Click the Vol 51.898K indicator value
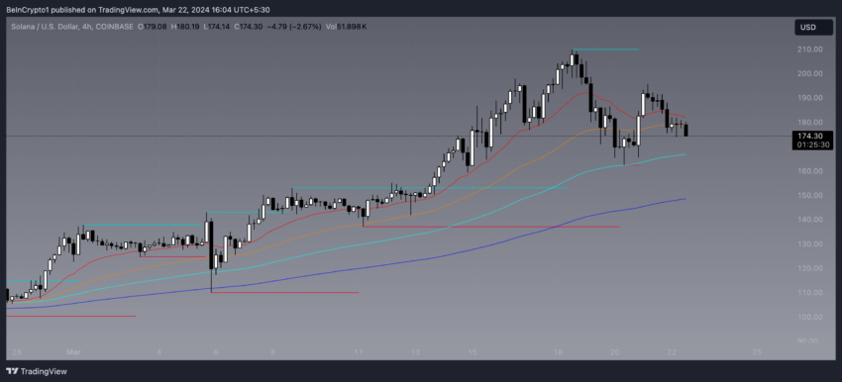 347,27
